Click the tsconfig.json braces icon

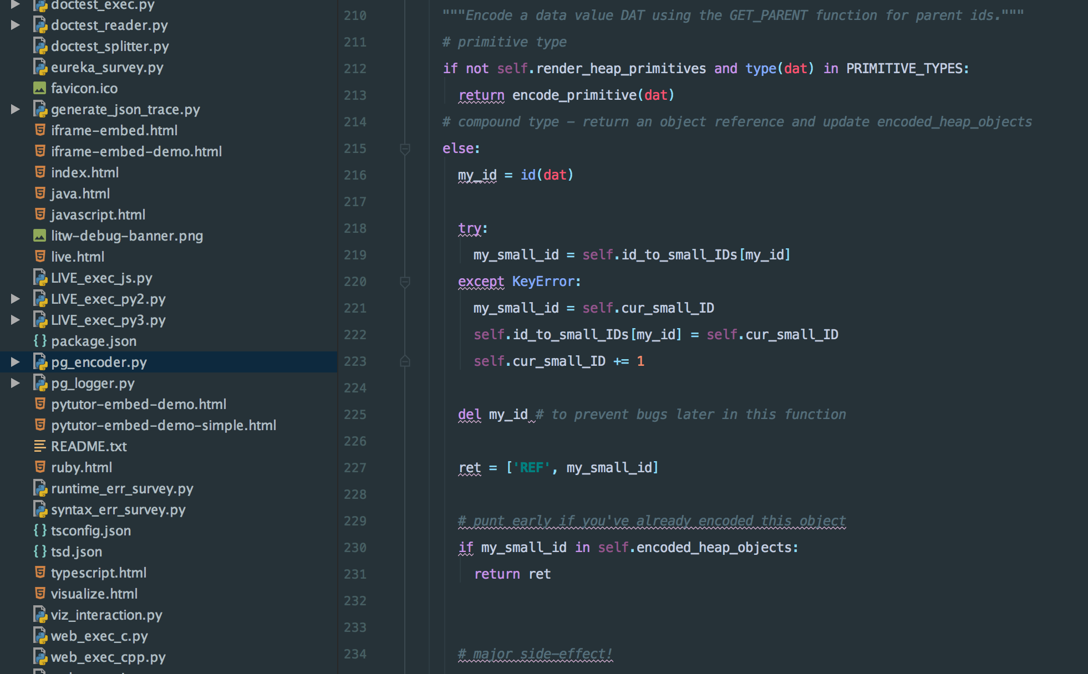(40, 530)
